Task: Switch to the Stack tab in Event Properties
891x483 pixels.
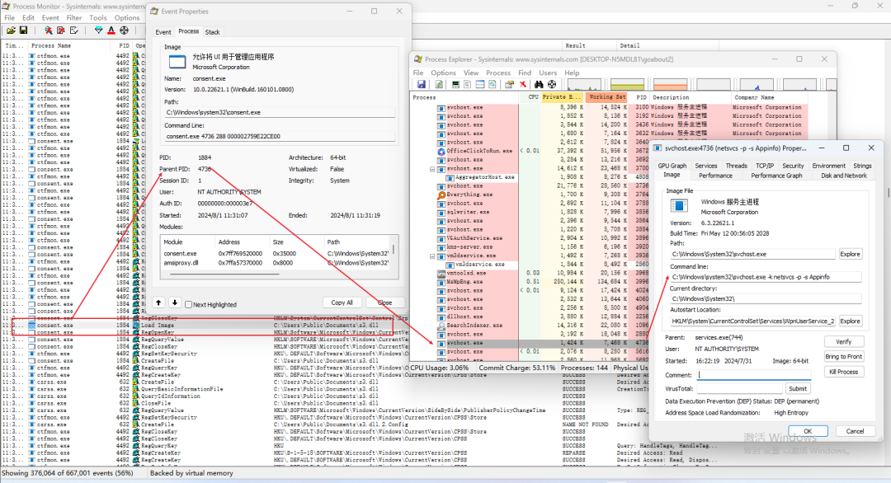Action: click(x=213, y=32)
